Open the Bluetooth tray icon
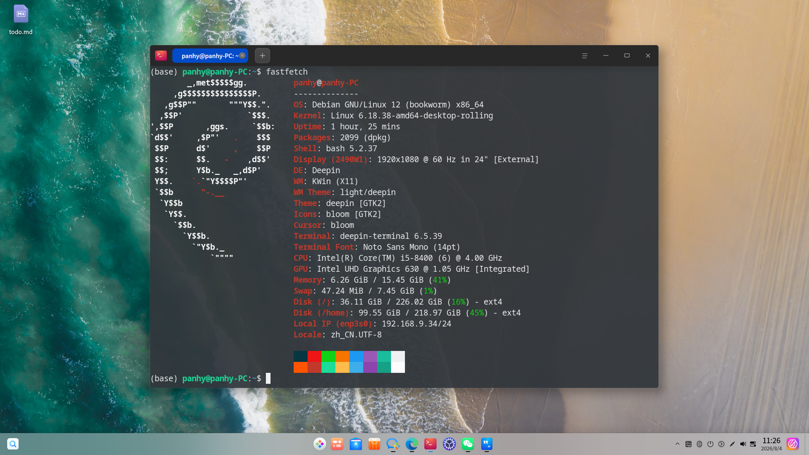 699,444
